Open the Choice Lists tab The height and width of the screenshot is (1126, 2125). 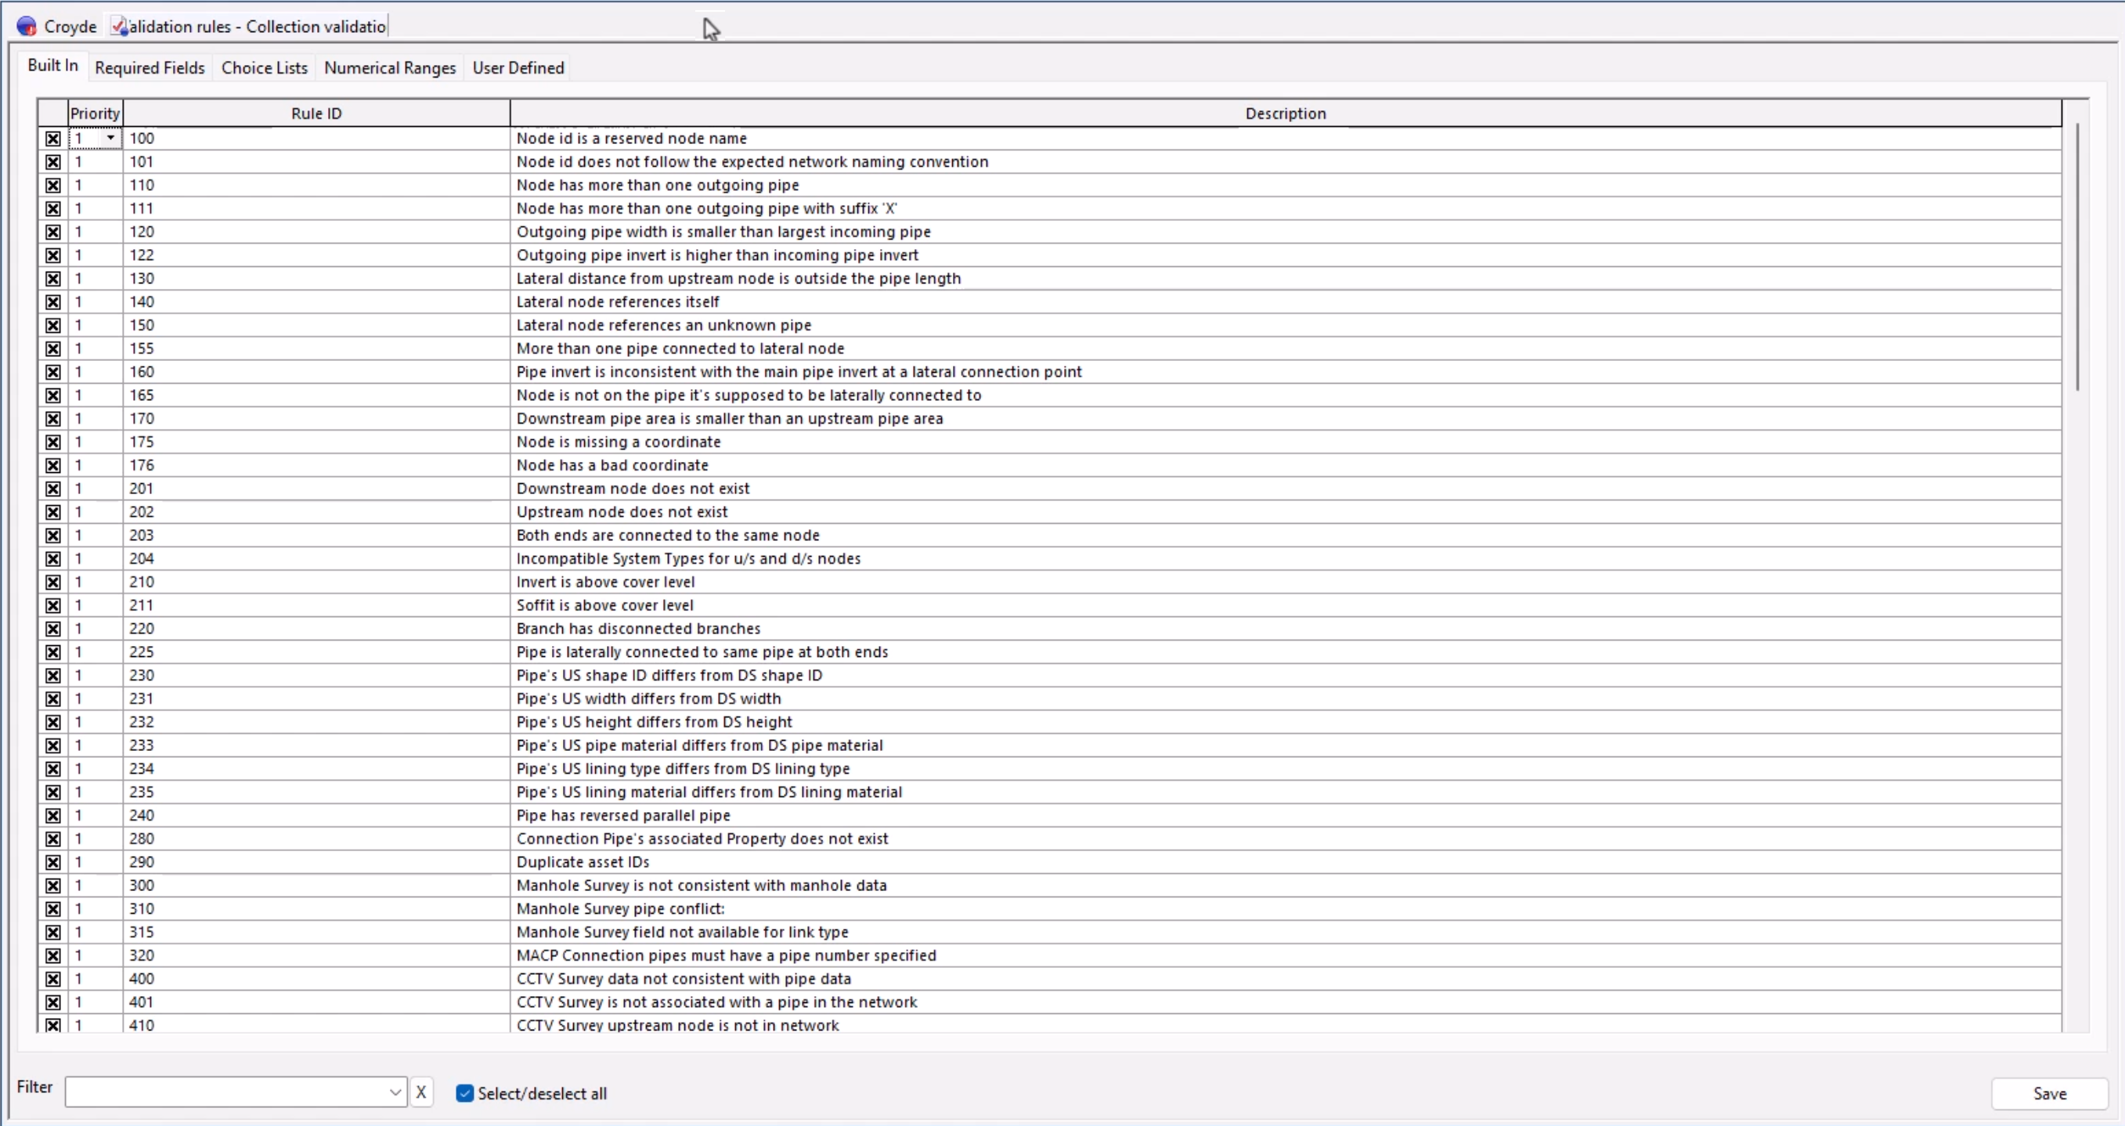(x=264, y=67)
